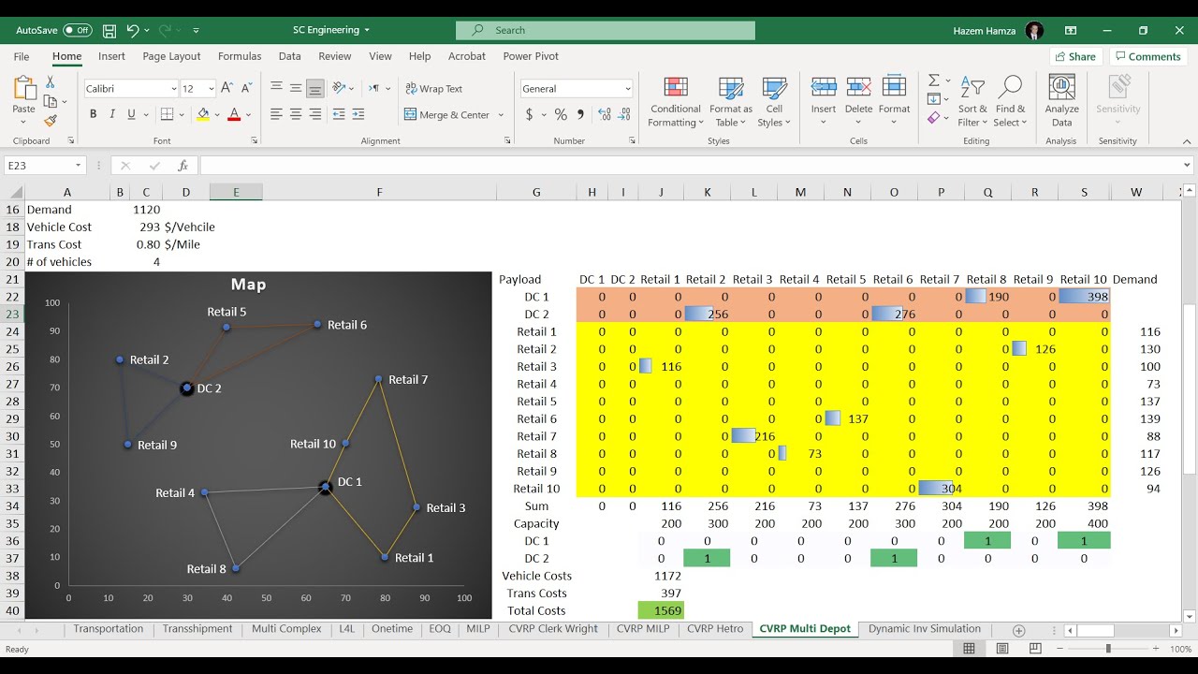Image resolution: width=1198 pixels, height=674 pixels.
Task: Click Bottom Align icon
Action: point(315,88)
